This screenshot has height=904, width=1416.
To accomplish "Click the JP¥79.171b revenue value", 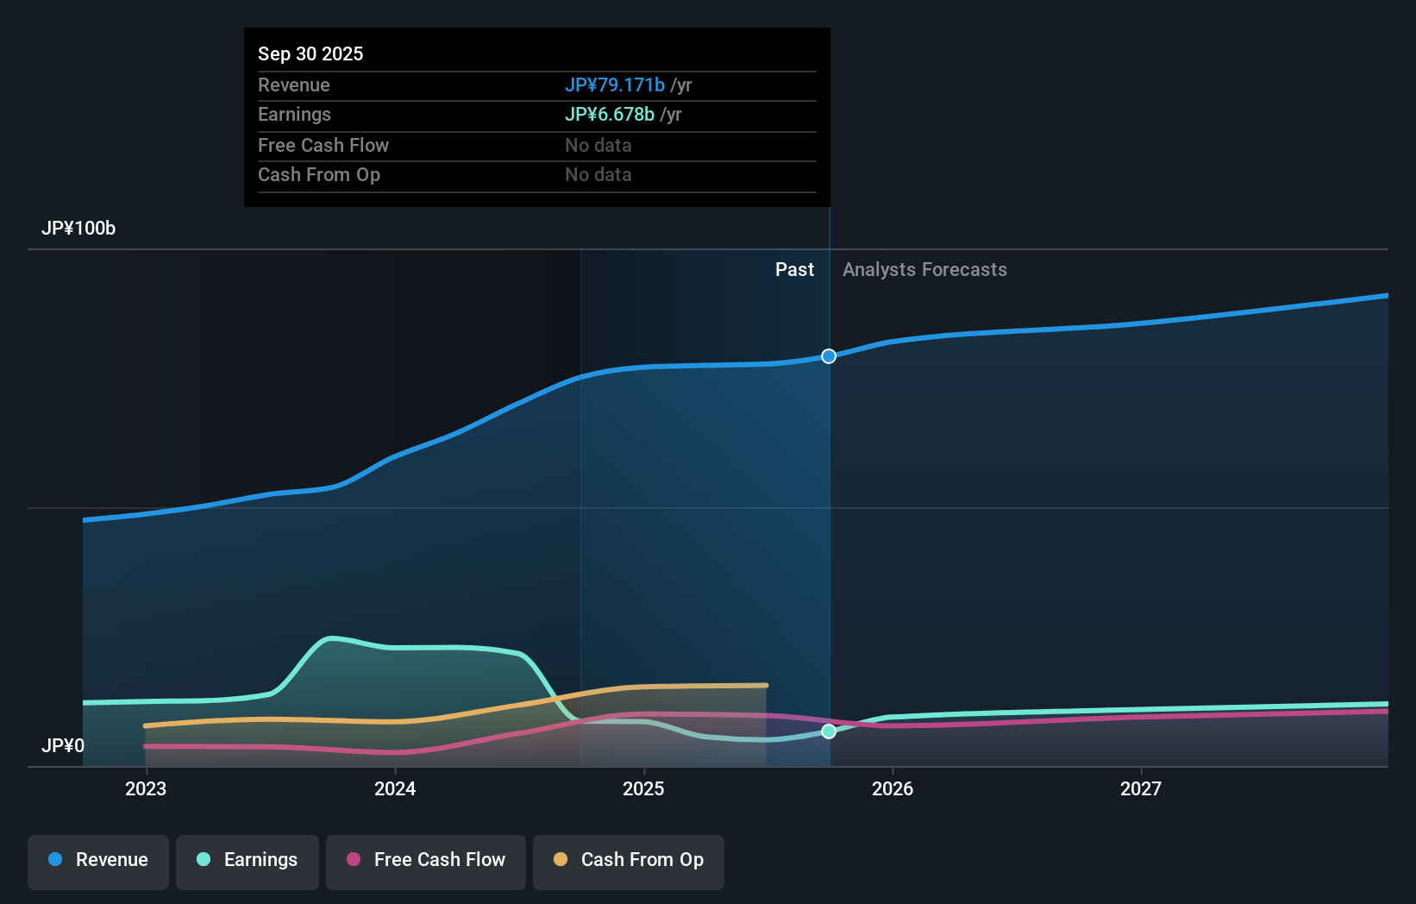I will tap(615, 85).
